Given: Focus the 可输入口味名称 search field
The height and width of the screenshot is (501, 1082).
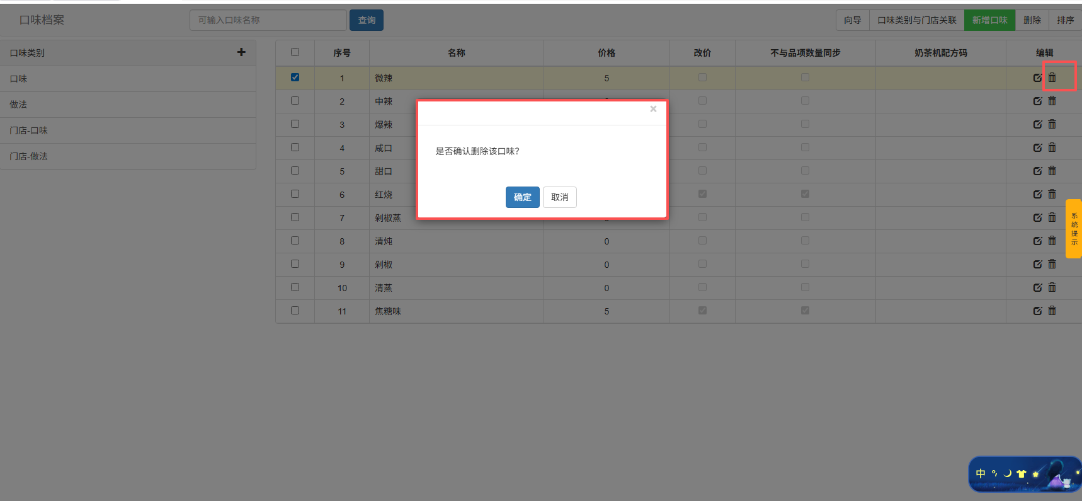Looking at the screenshot, I should click(x=268, y=20).
